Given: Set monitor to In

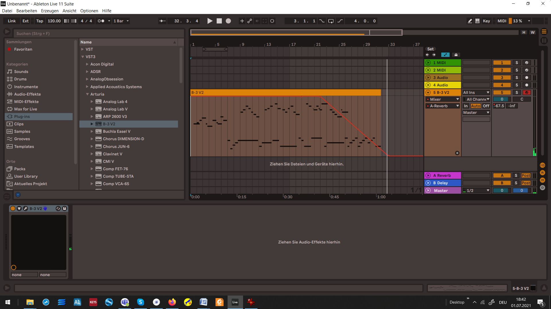Looking at the screenshot, I should pos(466,106).
